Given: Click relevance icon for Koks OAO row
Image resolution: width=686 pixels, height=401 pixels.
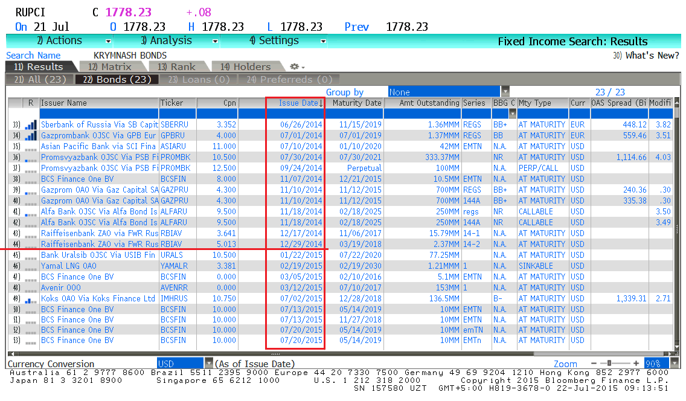Looking at the screenshot, I should pos(31,300).
